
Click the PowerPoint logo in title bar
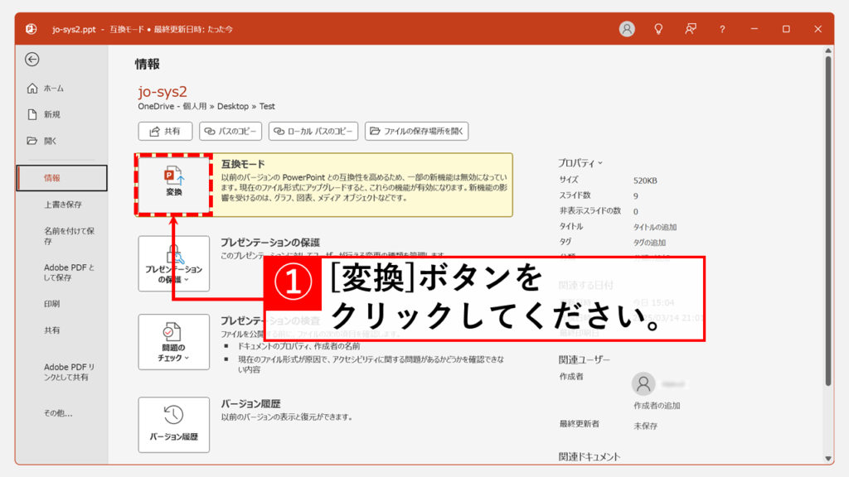point(32,29)
